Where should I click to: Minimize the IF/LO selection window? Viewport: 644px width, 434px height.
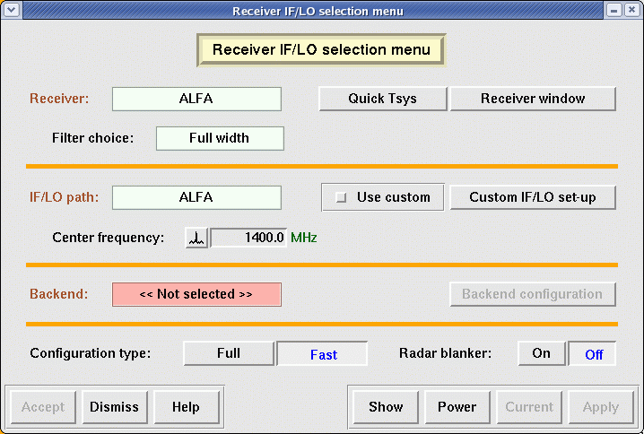pyautogui.click(x=614, y=11)
